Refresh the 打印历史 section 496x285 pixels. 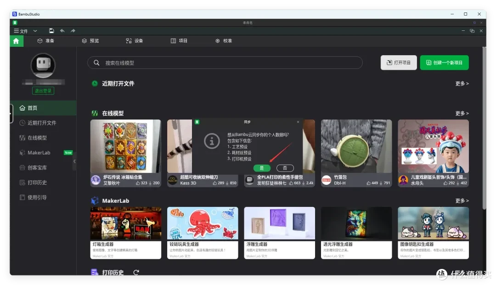coord(136,272)
